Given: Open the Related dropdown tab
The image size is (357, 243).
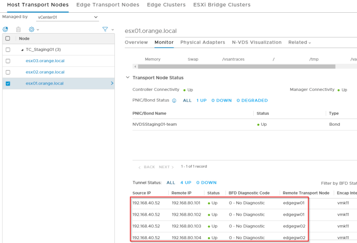Looking at the screenshot, I should coord(299,43).
